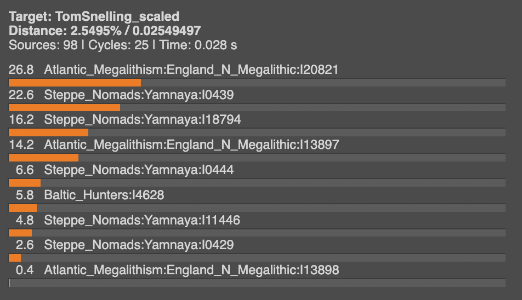The image size is (522, 300).
Task: Select the England_N_Megalithic:I13898 row label
Action: tap(191, 270)
